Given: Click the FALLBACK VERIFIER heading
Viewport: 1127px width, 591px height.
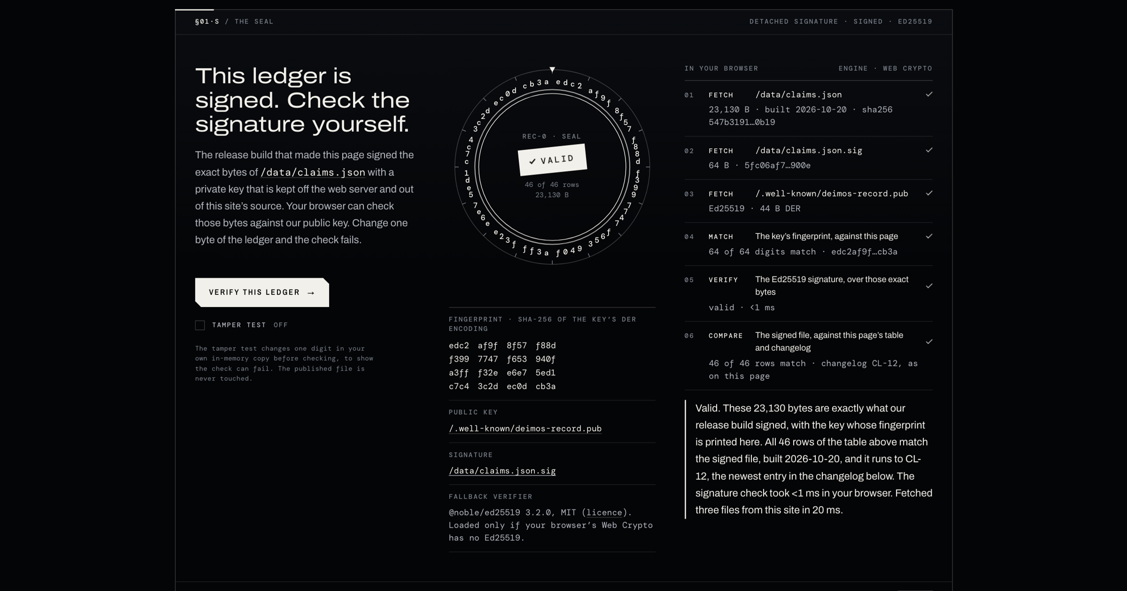Looking at the screenshot, I should [491, 497].
